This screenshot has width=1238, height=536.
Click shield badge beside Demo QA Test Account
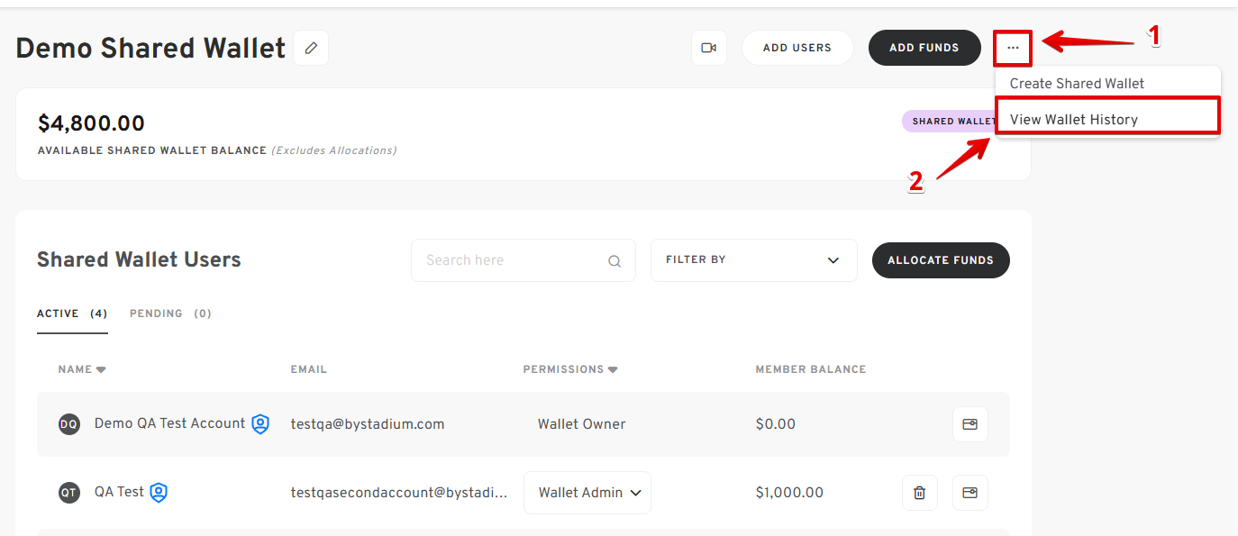(260, 424)
